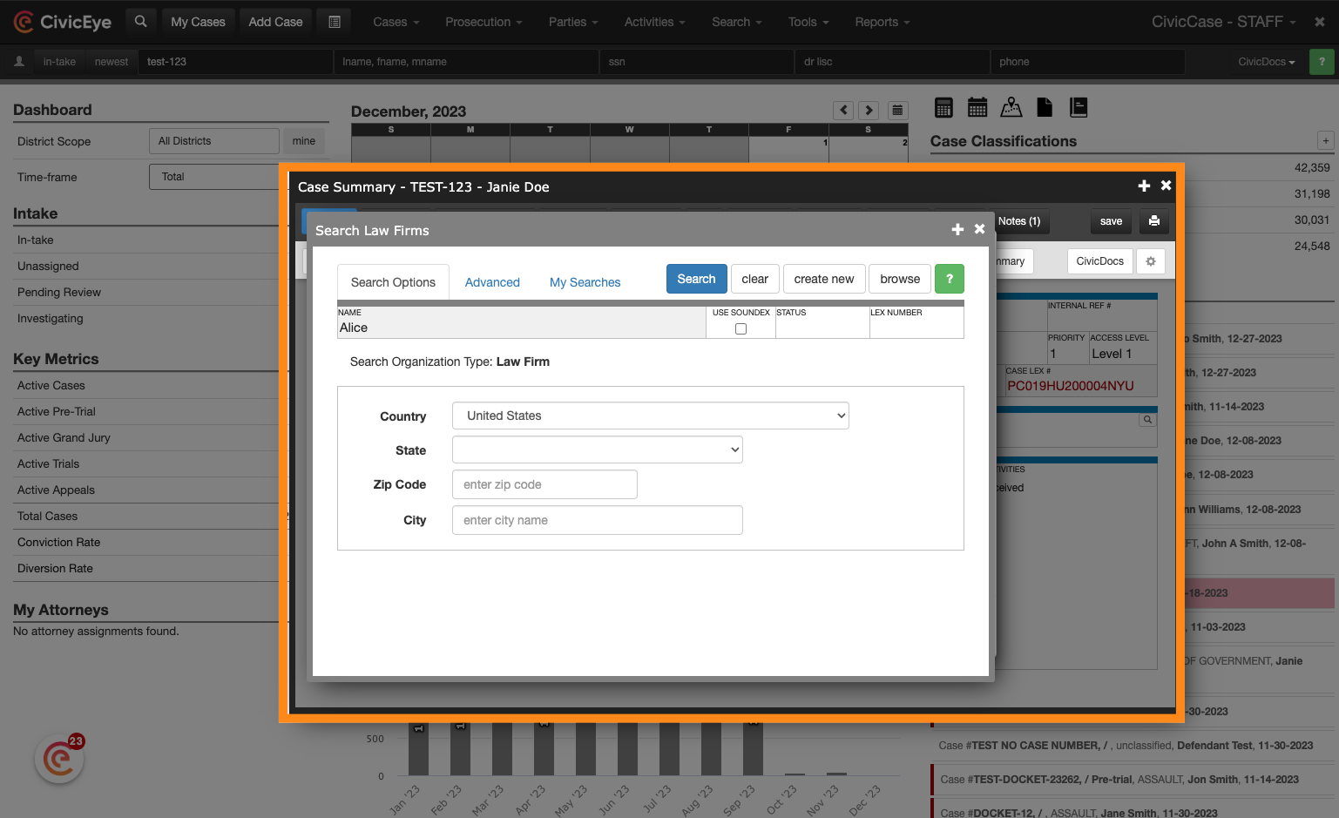Select the Search Options tab

[x=393, y=282]
